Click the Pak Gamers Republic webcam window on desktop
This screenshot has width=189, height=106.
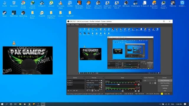coord(27,60)
